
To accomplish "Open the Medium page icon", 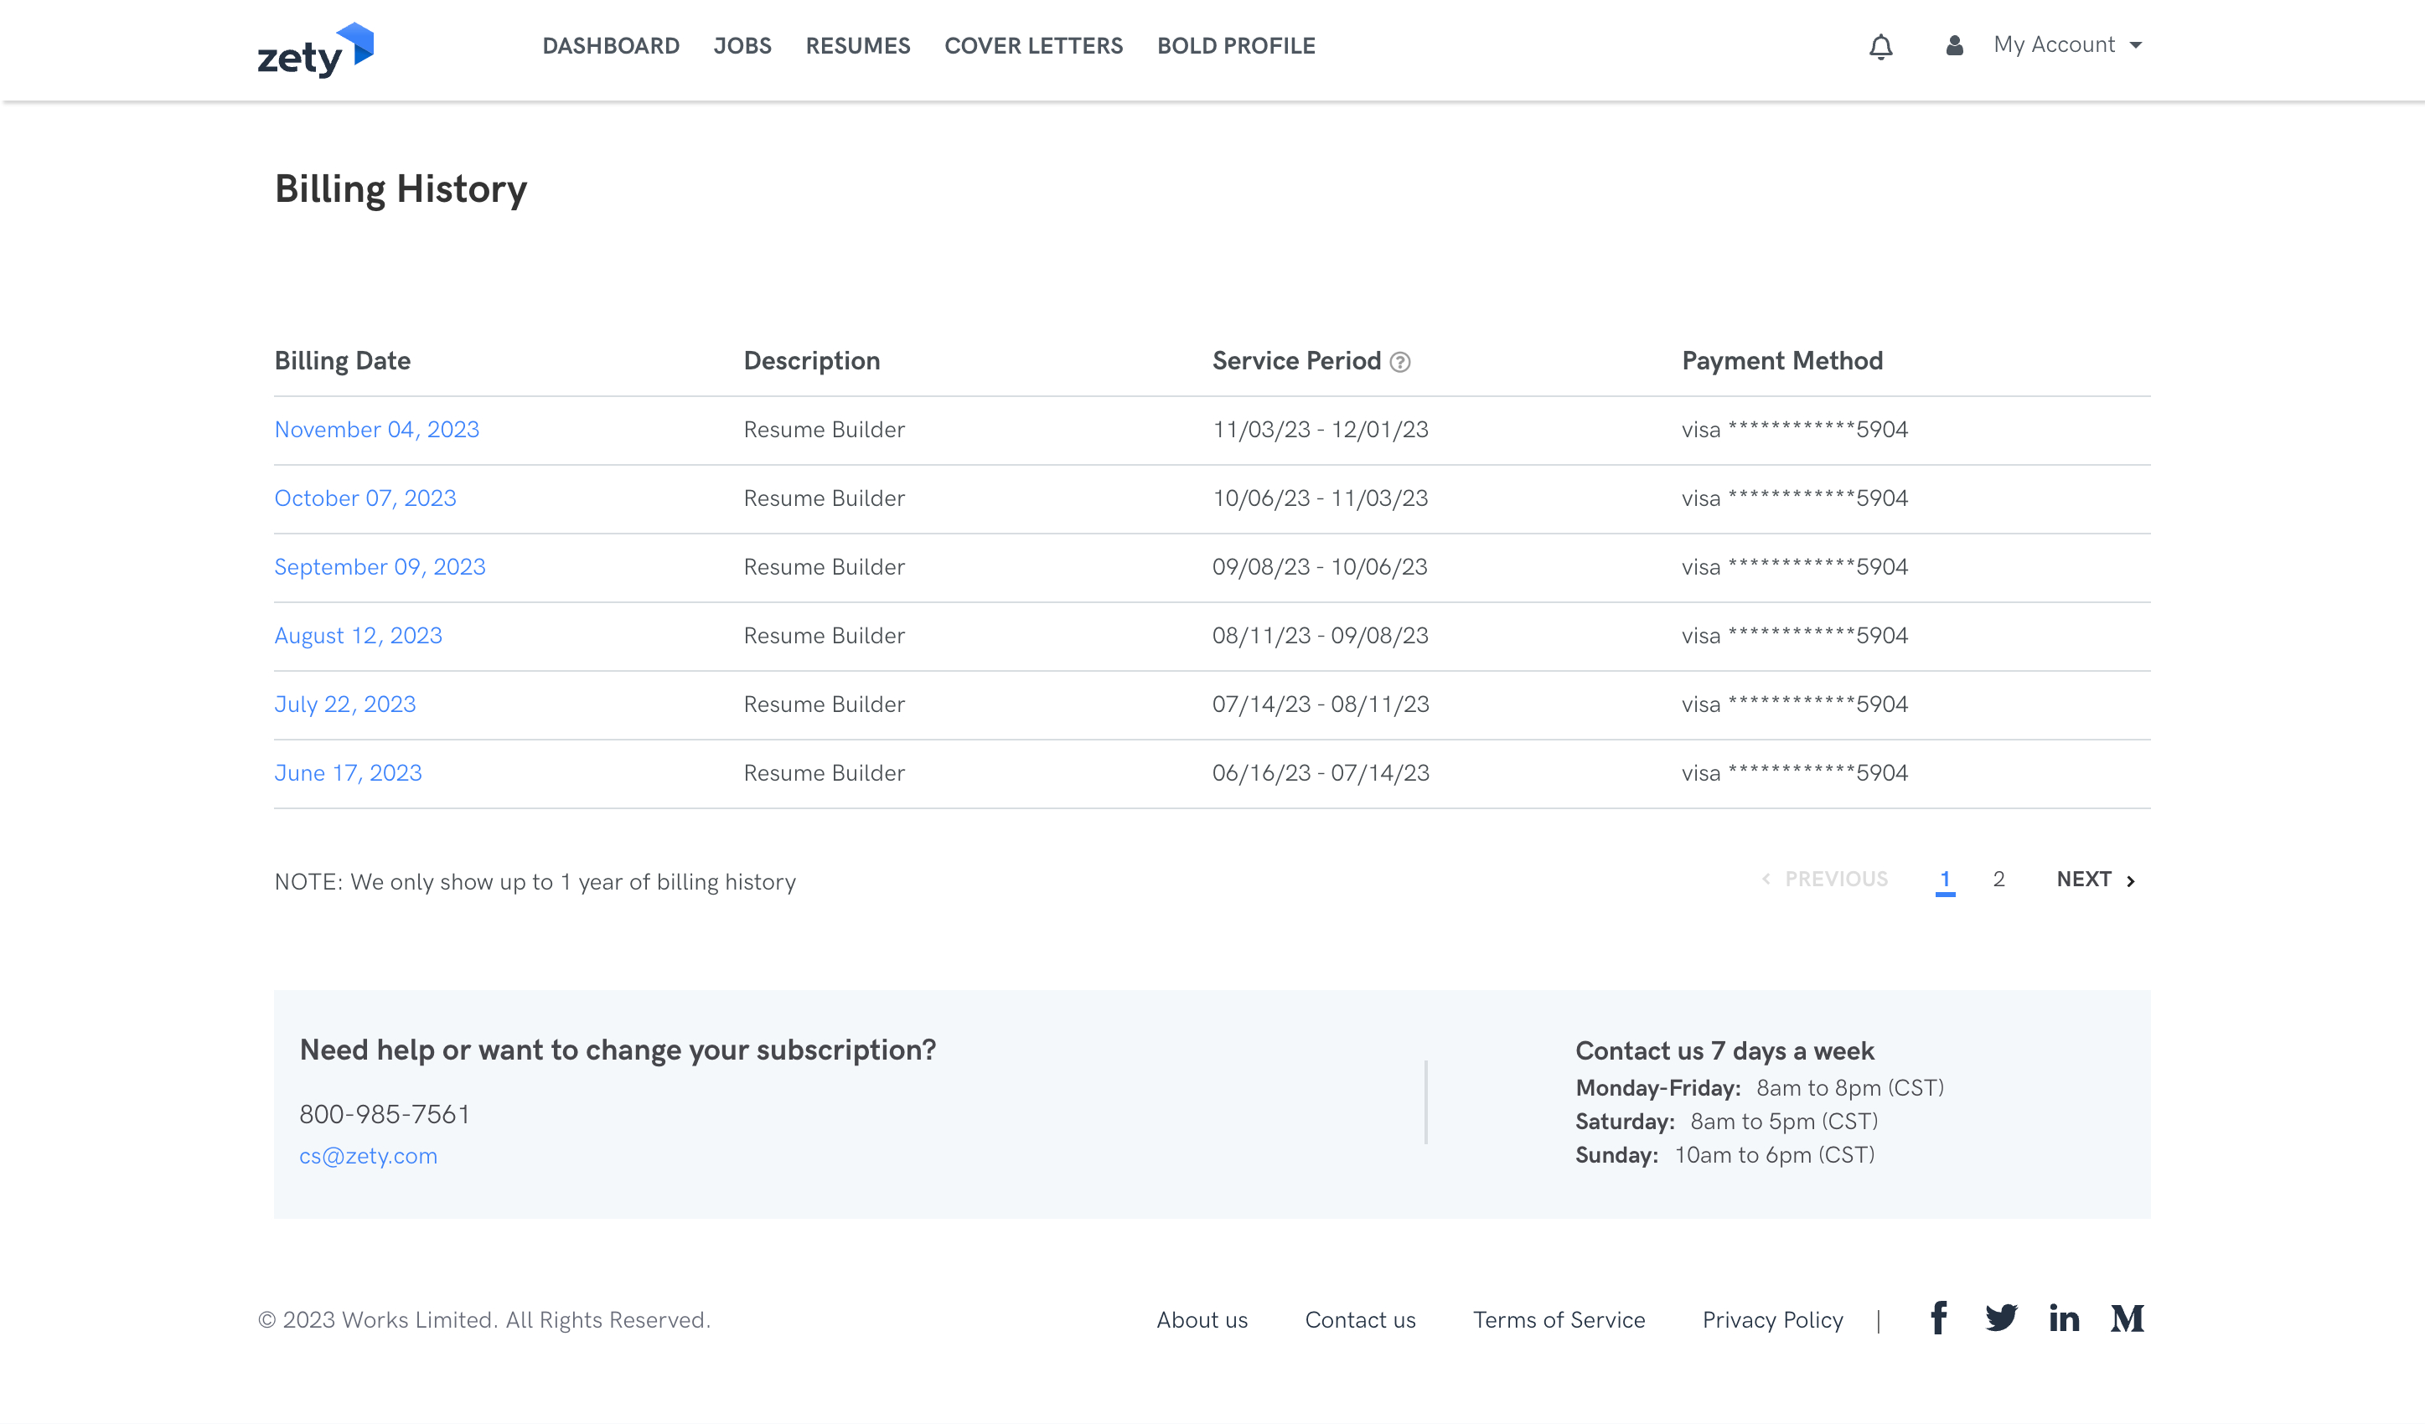I will 2127,1318.
